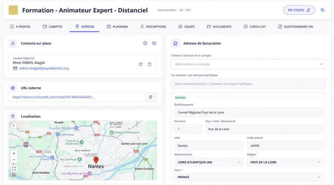This screenshot has height=185, width=334.
Task: Click E.Leclerc ORVAULT marker on map
Action: click(76, 128)
